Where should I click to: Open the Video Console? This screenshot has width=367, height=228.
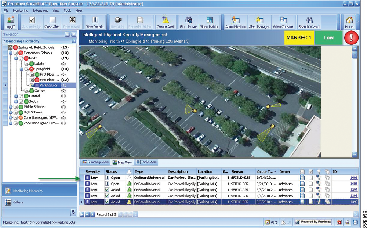coord(283,22)
